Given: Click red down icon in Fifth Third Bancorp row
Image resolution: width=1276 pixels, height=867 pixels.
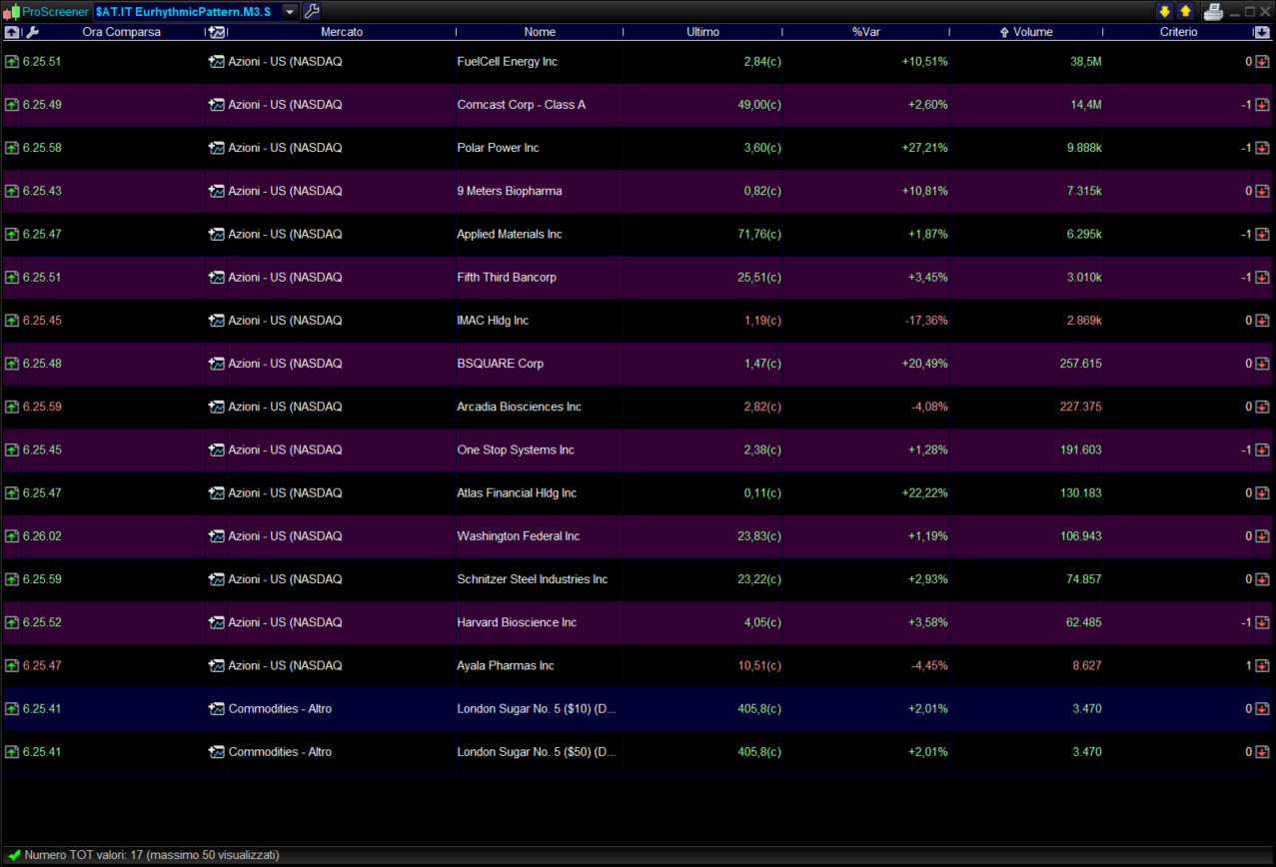Looking at the screenshot, I should tap(1262, 278).
